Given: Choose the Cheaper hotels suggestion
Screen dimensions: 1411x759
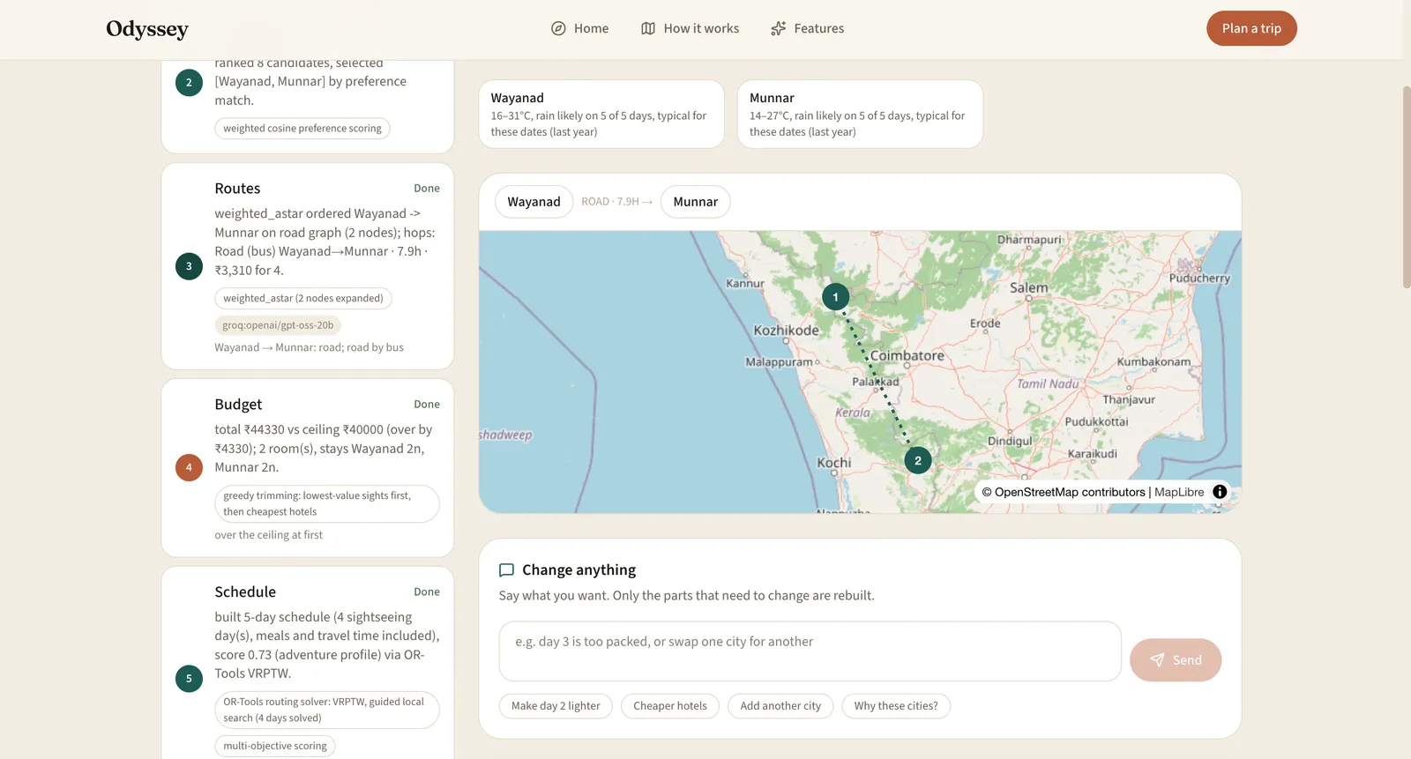Looking at the screenshot, I should coord(670,706).
